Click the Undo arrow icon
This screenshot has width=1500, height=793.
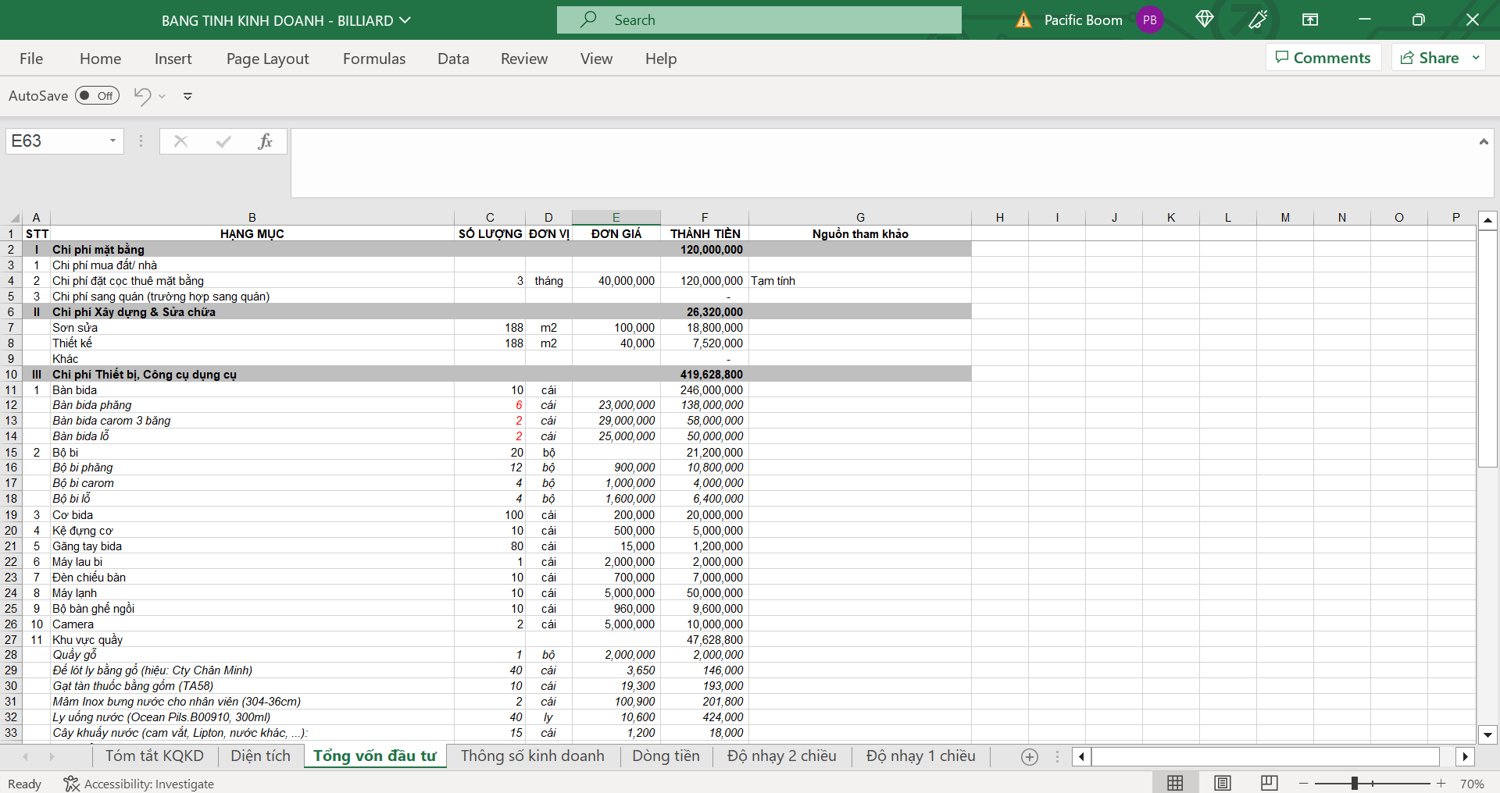point(142,96)
